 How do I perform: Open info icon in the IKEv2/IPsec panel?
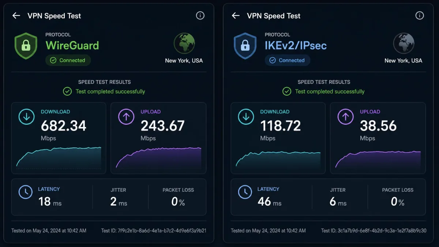tap(420, 15)
